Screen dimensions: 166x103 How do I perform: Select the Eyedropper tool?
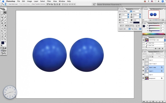5,37
